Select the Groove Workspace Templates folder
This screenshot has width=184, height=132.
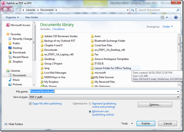(110, 59)
